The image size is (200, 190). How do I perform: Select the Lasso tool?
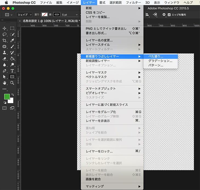pyautogui.click(x=4, y=34)
